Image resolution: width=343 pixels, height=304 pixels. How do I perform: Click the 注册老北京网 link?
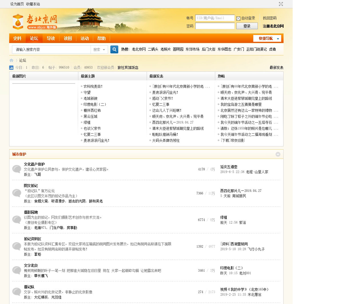273,26
